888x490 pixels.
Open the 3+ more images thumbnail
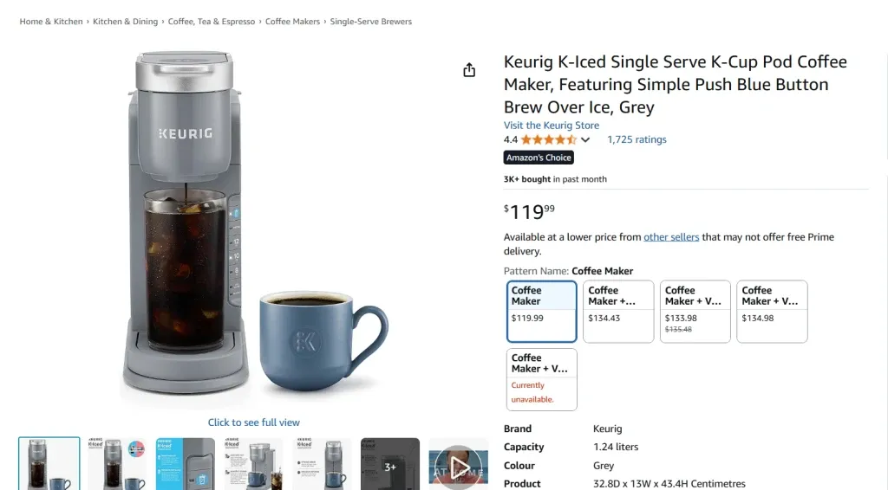(x=390, y=466)
